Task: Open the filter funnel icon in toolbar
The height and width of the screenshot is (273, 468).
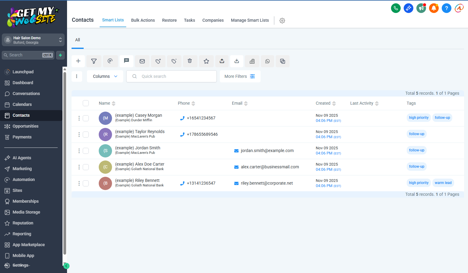Action: pos(94,61)
